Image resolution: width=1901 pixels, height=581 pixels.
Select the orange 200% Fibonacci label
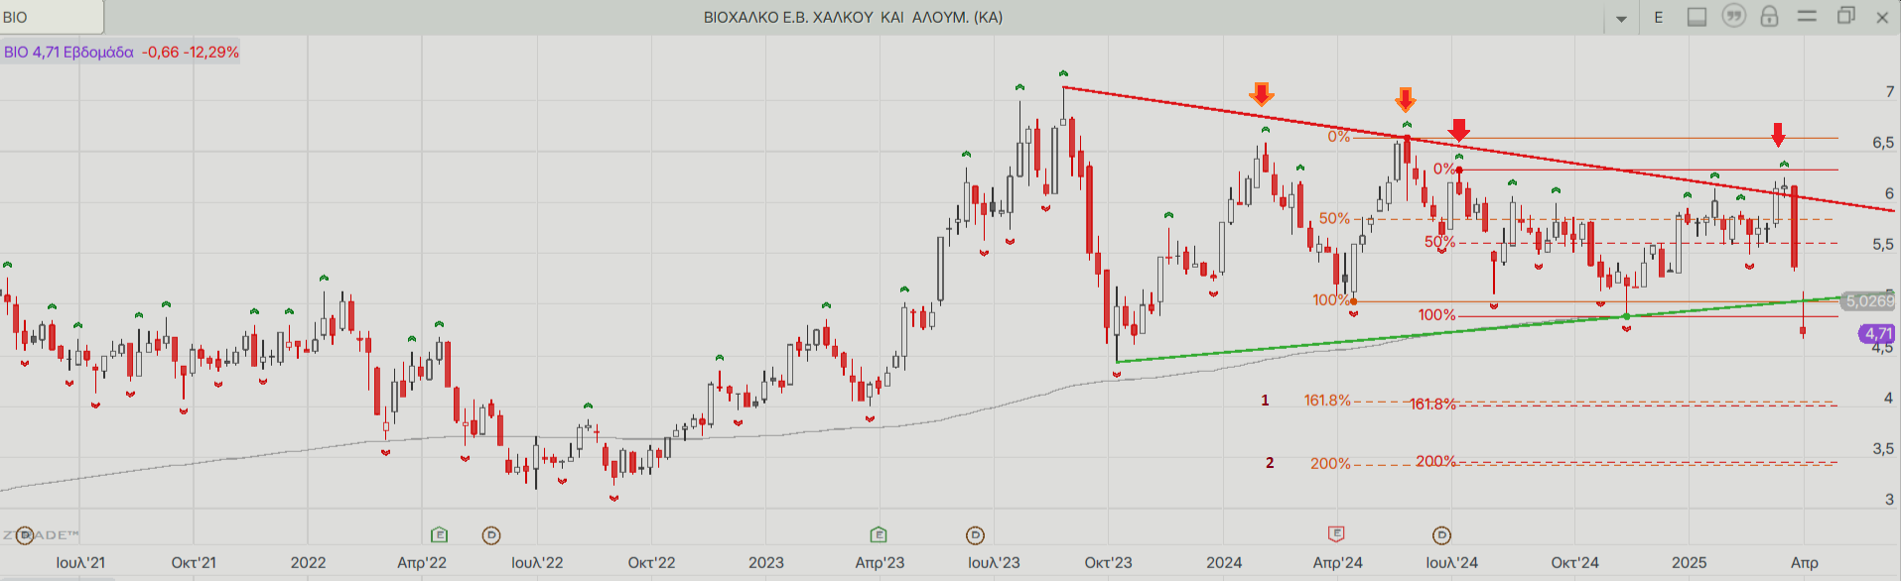(x=1330, y=463)
